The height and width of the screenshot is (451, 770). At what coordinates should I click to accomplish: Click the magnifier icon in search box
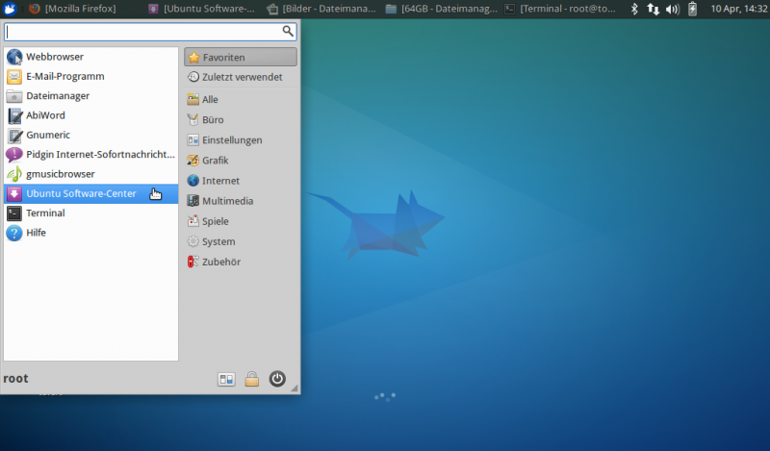pos(288,32)
